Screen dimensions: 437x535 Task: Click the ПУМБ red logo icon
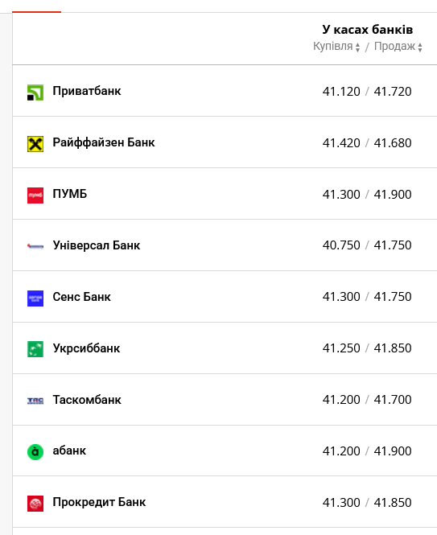point(35,195)
